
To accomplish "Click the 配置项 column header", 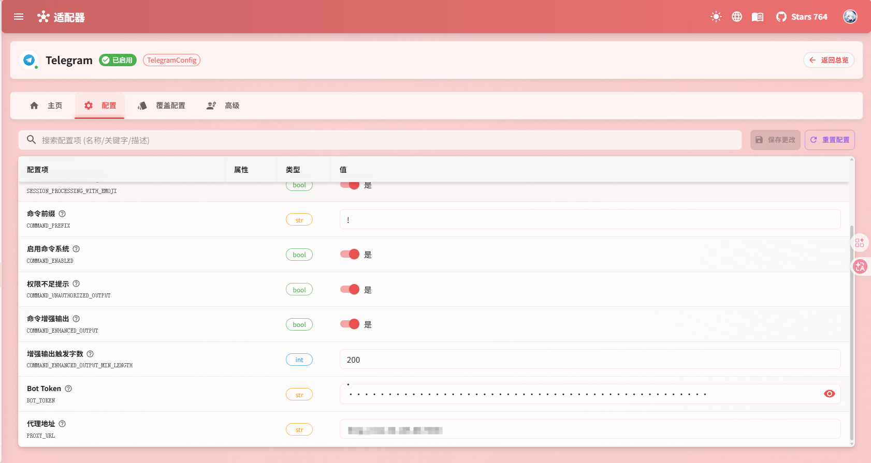I will click(x=38, y=170).
